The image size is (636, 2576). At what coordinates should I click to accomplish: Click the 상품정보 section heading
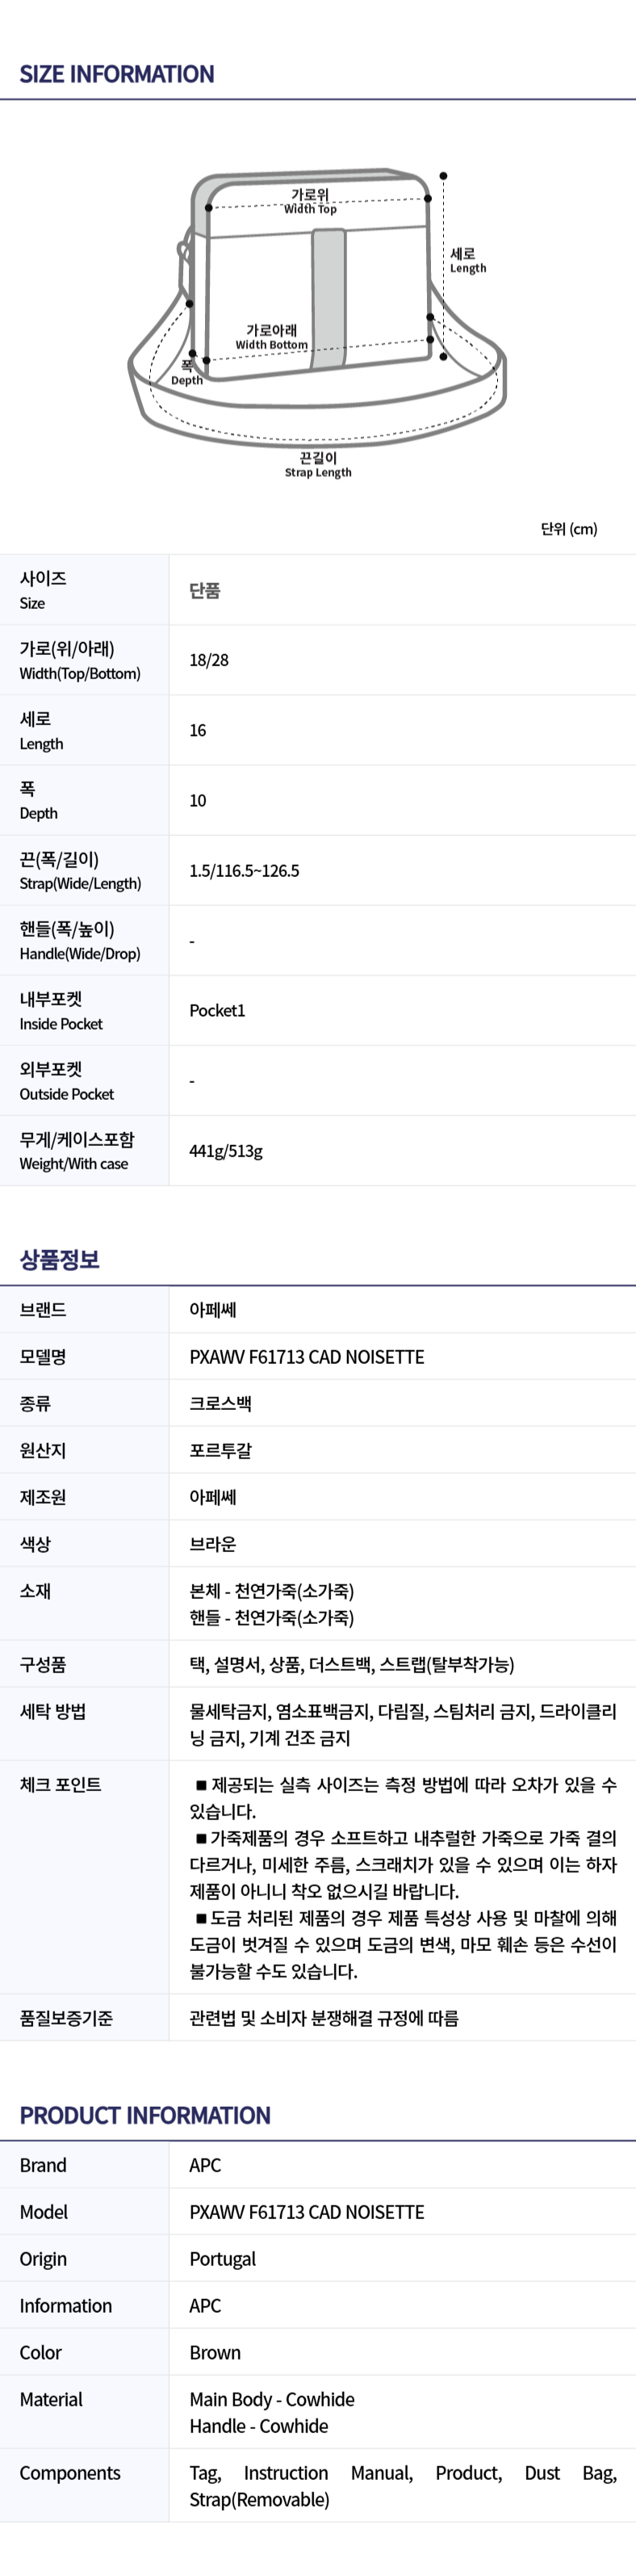click(x=60, y=1259)
